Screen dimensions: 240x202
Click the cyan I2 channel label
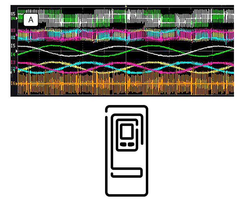click(x=13, y=68)
